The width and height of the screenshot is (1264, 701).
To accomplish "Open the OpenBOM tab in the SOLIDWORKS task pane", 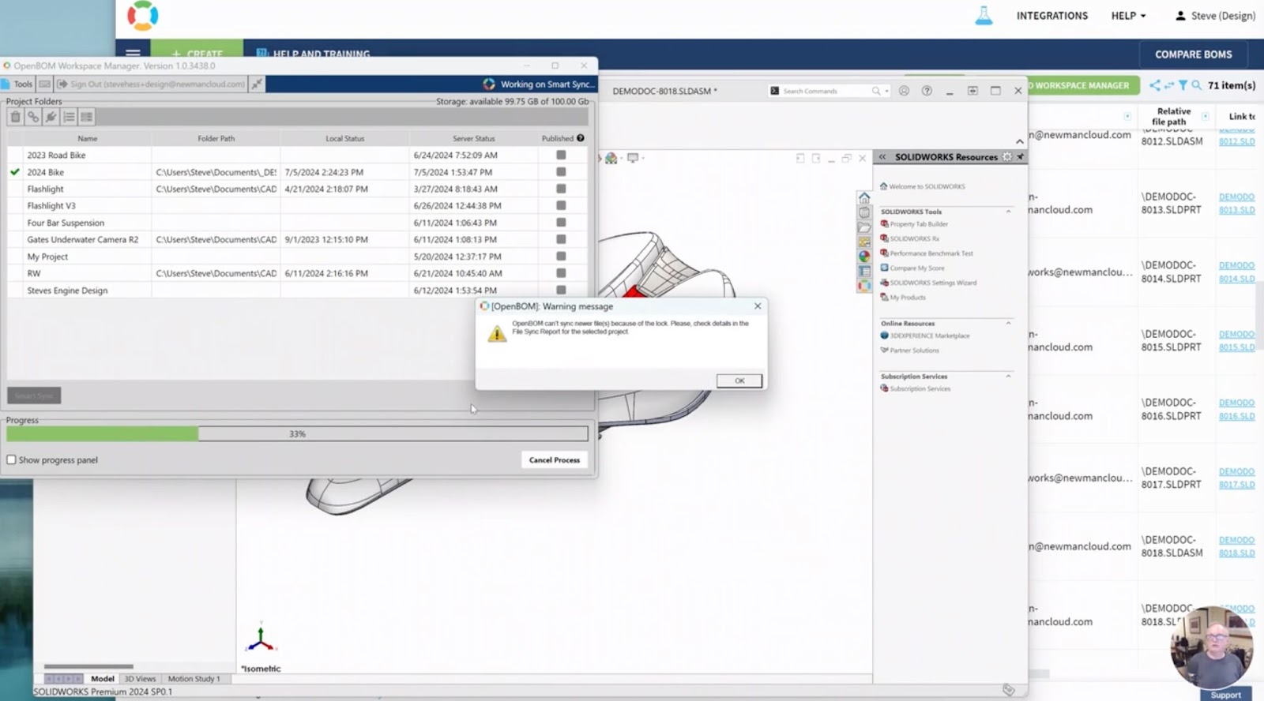I will tap(864, 286).
